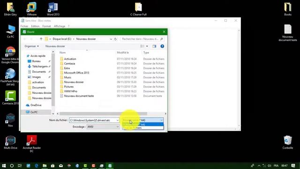Viewport: 300px width, 169px height.
Task: Select the .txt option in the file type list
Action: (x=142, y=124)
